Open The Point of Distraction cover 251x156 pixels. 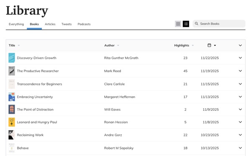pyautogui.click(x=12, y=110)
